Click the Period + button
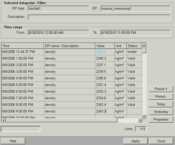This screenshot has width=175, height=145. point(161,89)
